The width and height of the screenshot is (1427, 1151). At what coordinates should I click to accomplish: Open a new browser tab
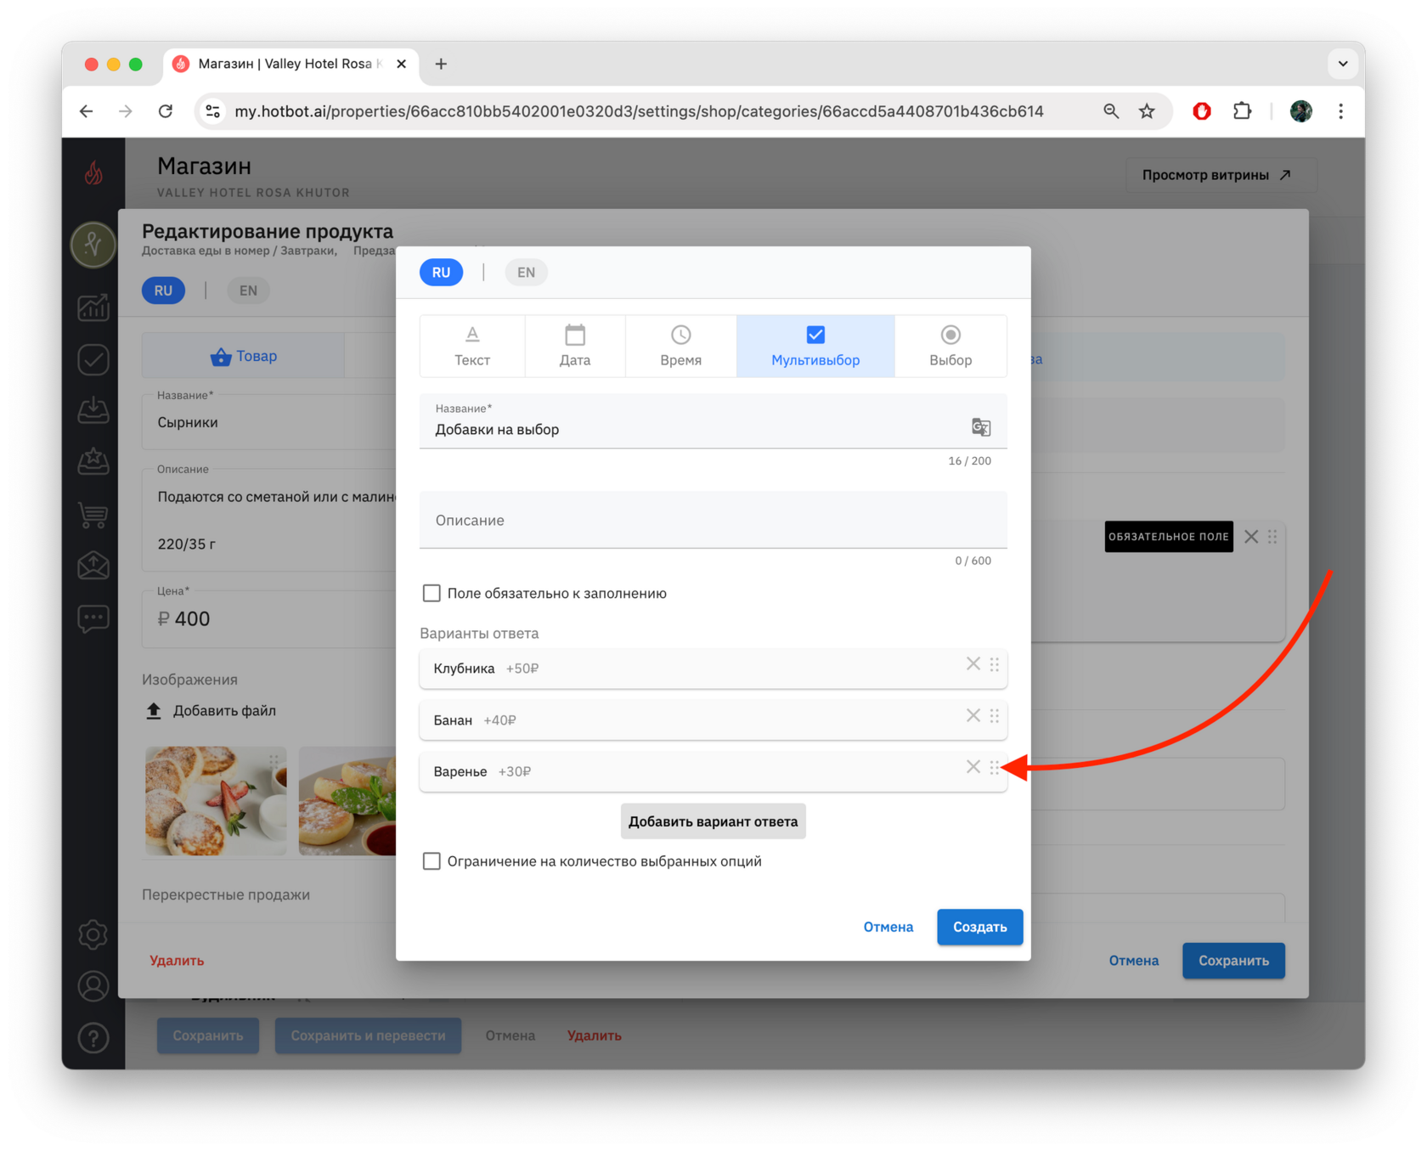pos(441,65)
